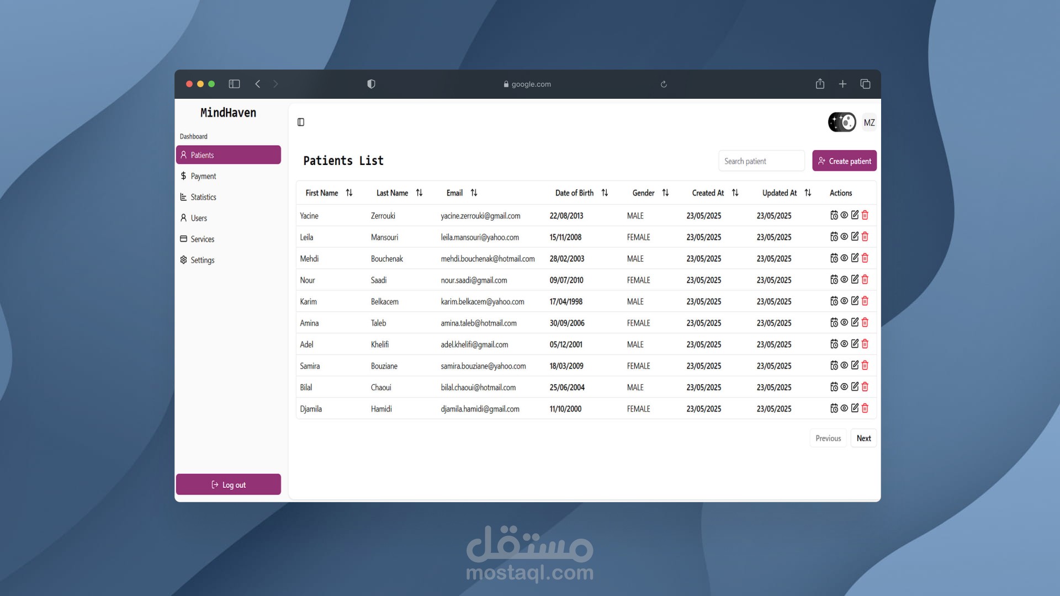
Task: Edit Mehdi Bouchenak using the pencil icon
Action: coord(854,258)
